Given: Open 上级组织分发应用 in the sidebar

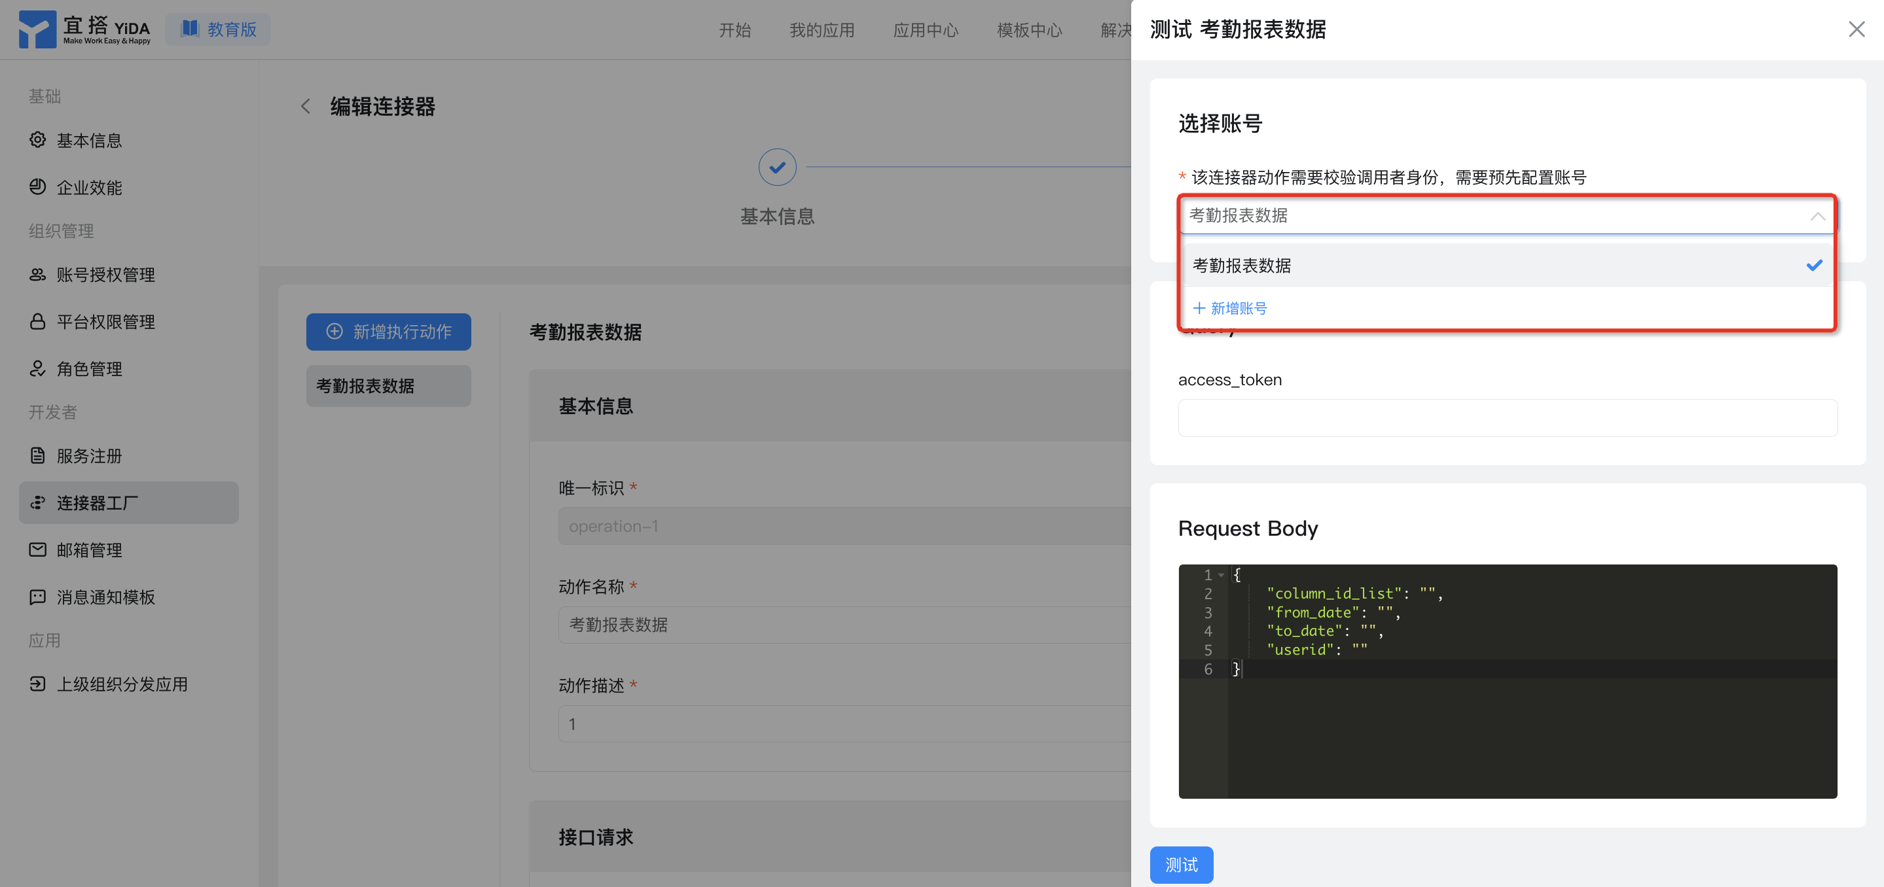Looking at the screenshot, I should pos(129,684).
